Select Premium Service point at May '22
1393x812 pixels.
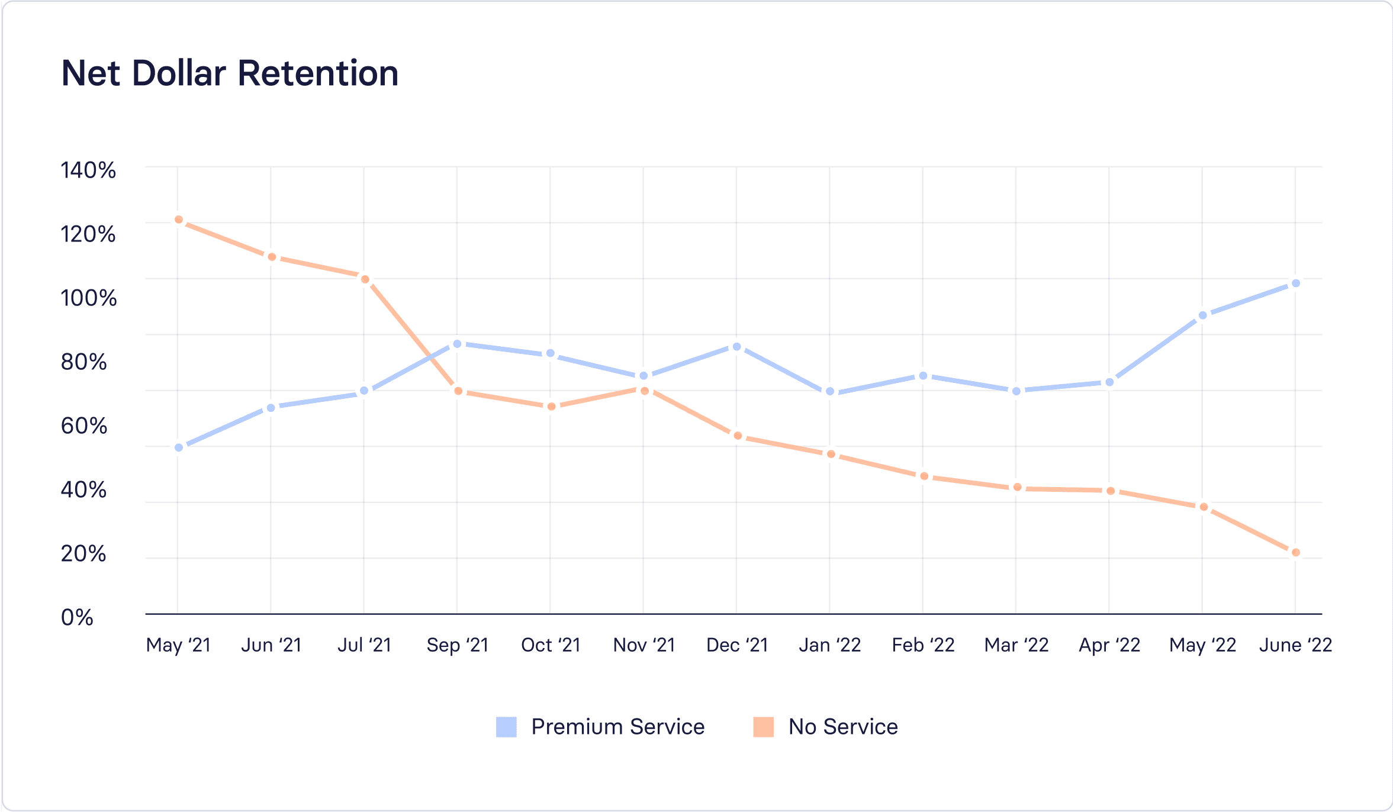click(x=1202, y=315)
